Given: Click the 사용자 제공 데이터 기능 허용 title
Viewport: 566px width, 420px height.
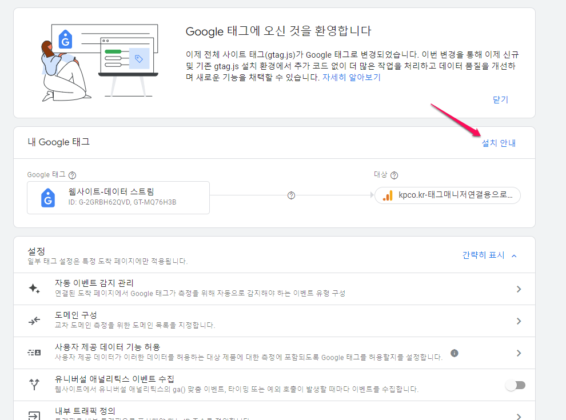Looking at the screenshot, I should click(x=107, y=347).
